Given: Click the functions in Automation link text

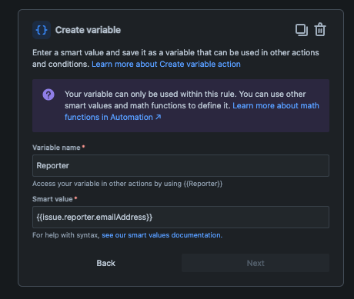Looking at the screenshot, I should (109, 117).
